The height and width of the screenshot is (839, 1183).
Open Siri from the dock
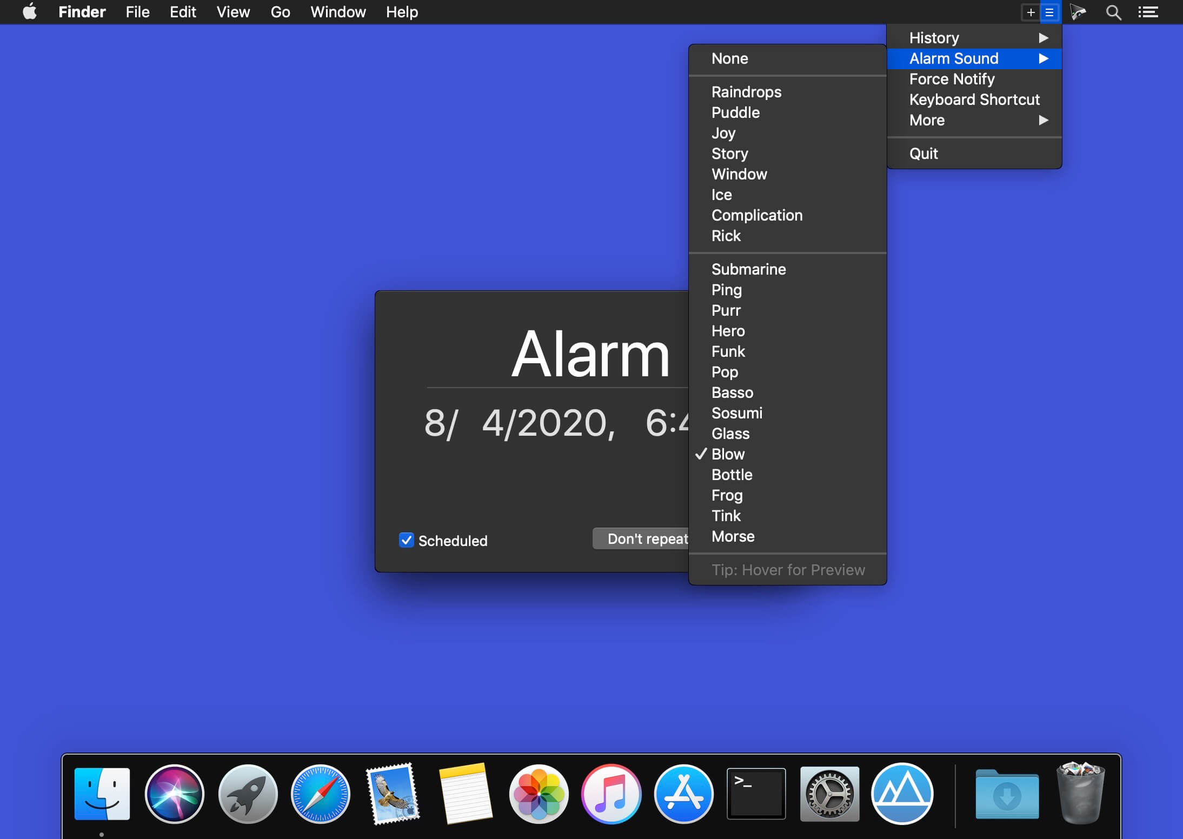175,794
